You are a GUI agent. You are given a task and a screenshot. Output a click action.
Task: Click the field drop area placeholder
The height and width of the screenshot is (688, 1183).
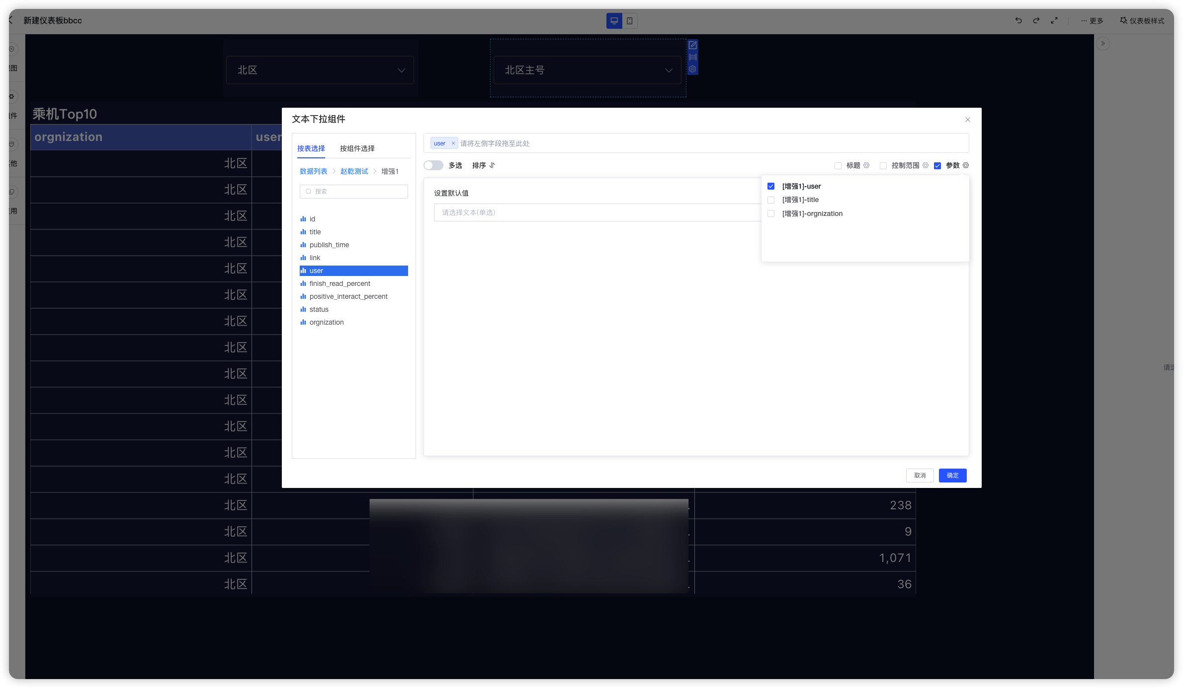tap(495, 143)
